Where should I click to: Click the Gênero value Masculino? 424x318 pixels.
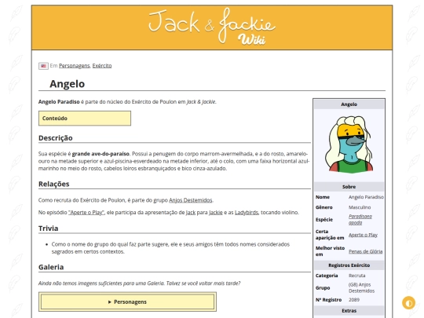coord(360,207)
